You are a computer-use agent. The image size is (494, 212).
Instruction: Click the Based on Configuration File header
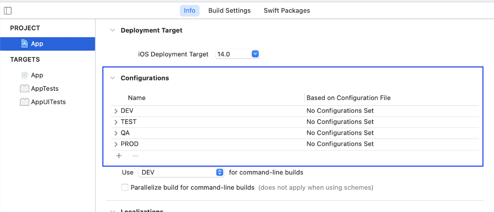tap(348, 98)
